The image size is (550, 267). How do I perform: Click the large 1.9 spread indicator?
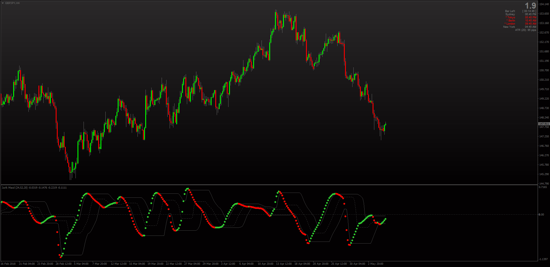point(530,6)
